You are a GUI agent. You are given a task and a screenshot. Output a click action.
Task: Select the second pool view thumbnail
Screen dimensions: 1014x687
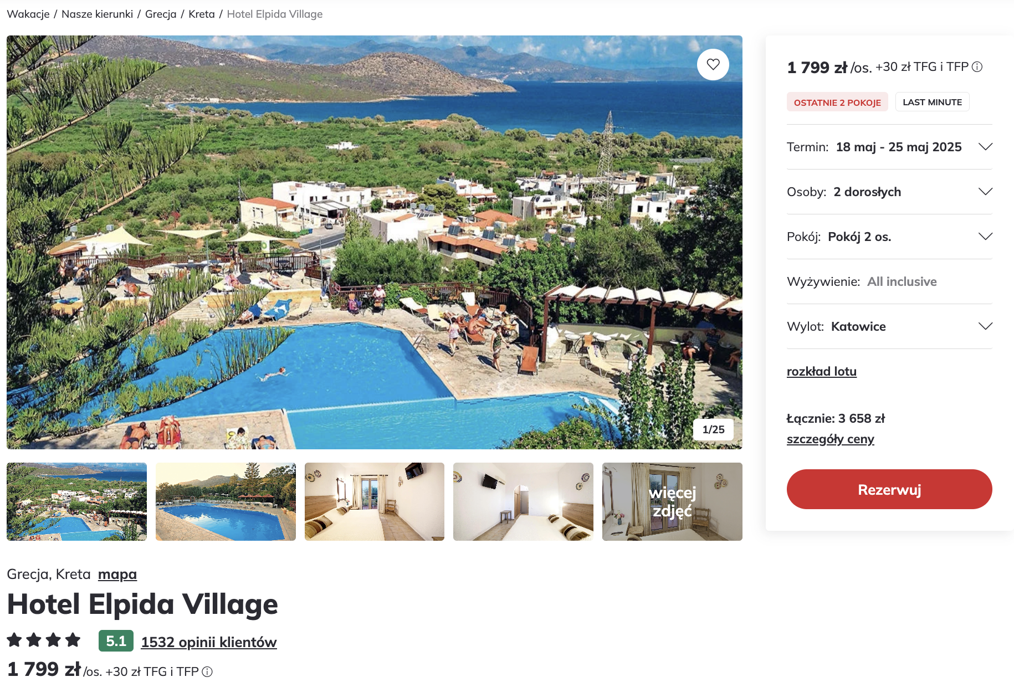pos(226,501)
